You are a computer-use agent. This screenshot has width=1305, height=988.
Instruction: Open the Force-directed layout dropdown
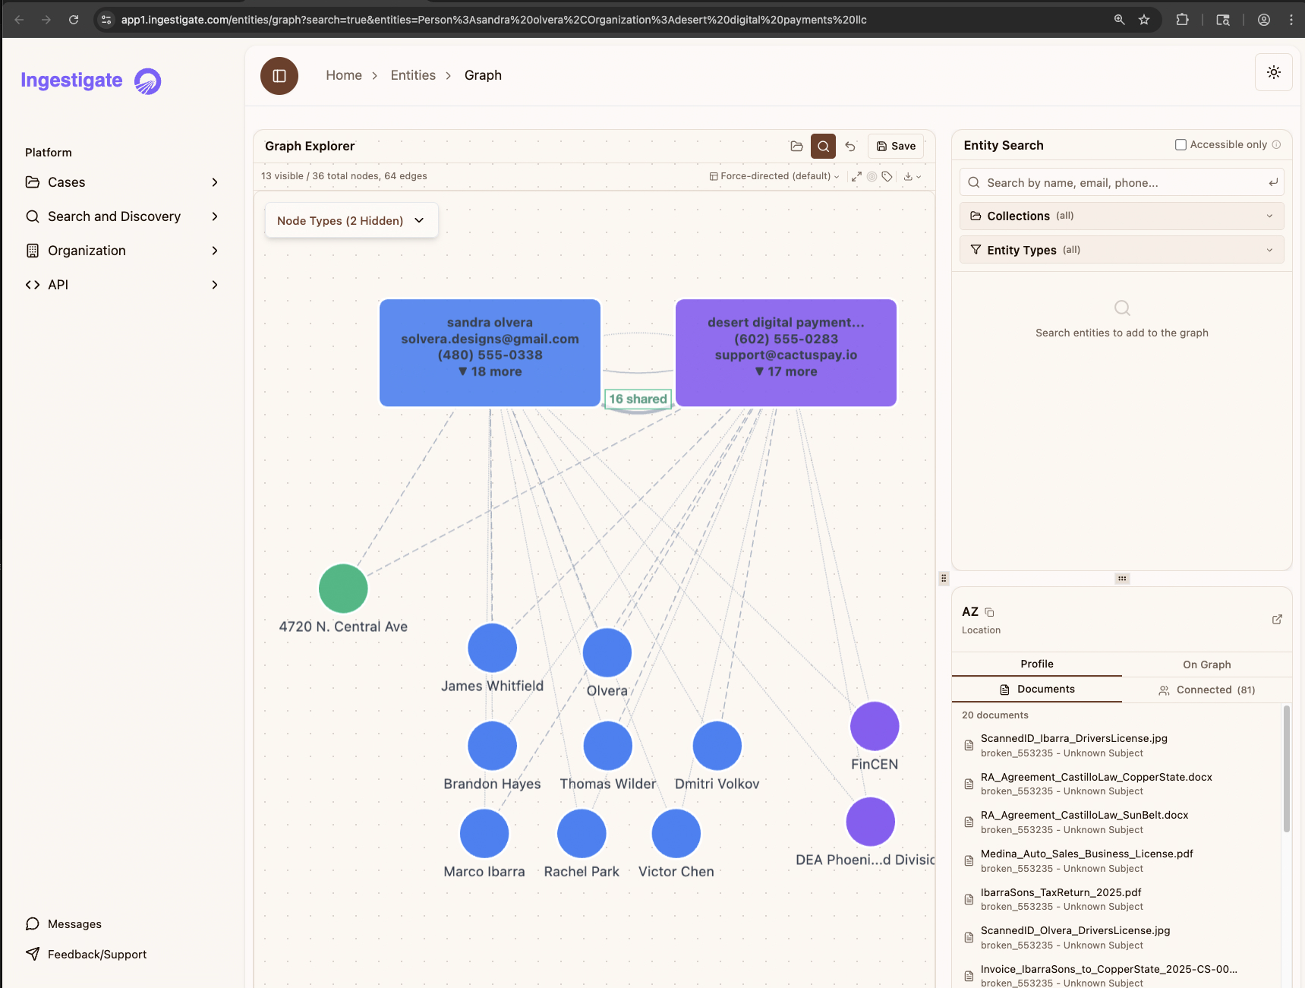tap(774, 176)
